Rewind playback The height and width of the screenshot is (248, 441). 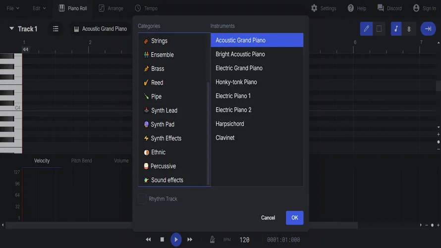click(148, 240)
